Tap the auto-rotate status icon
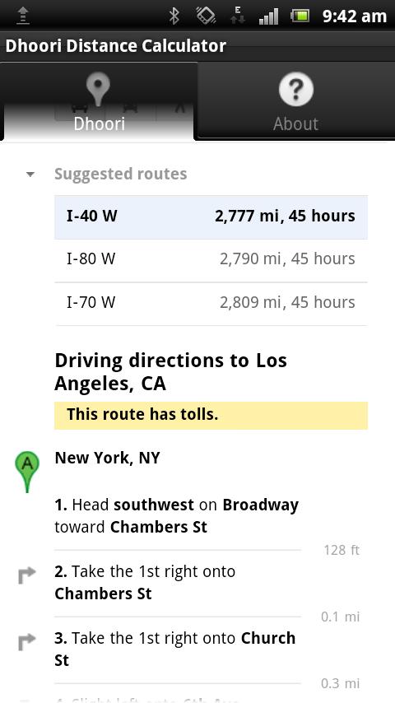The image size is (395, 703). [x=206, y=16]
